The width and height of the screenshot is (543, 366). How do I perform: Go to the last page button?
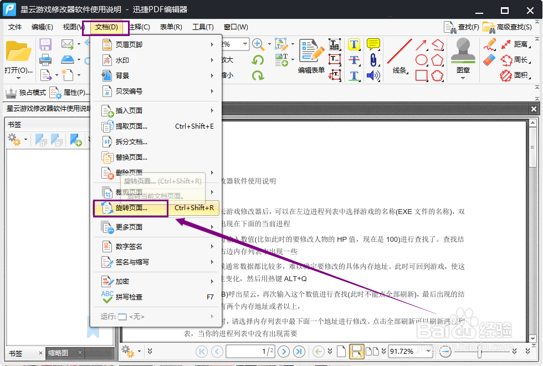coord(299,352)
